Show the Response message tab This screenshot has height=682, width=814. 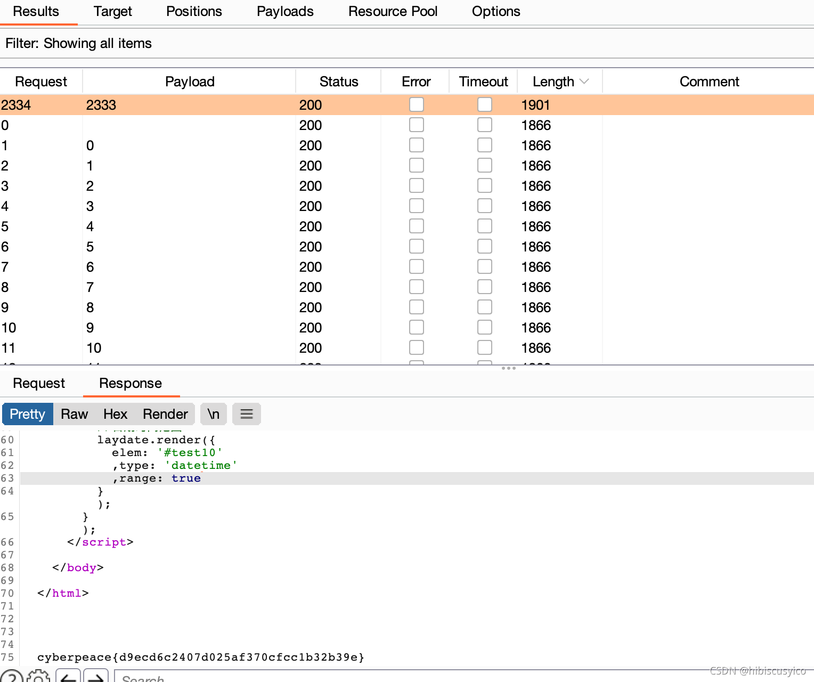click(131, 383)
